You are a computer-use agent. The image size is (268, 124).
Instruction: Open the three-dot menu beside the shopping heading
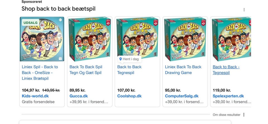point(244,10)
